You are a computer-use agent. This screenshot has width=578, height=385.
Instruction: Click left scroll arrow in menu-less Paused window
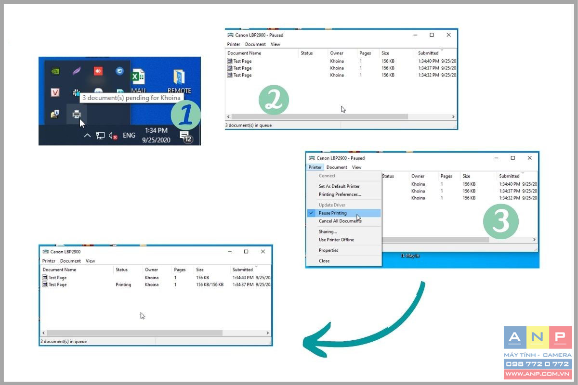tap(228, 116)
